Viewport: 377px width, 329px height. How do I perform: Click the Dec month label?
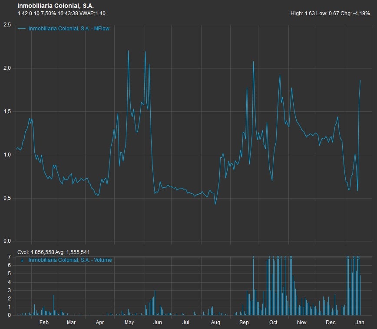331,322
